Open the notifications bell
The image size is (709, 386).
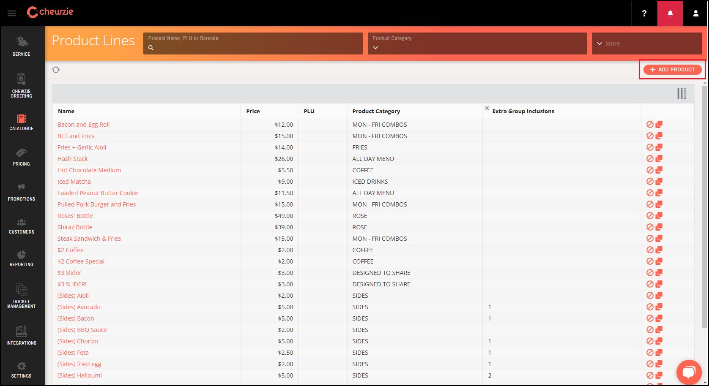pos(670,14)
